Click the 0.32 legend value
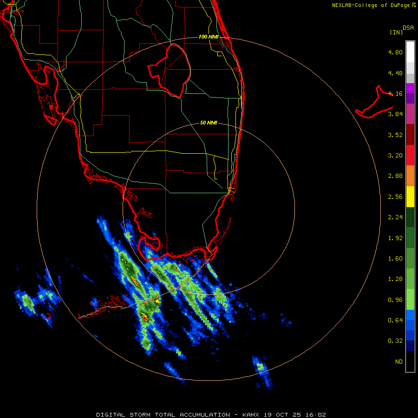This screenshot has height=418, width=418. point(395,341)
